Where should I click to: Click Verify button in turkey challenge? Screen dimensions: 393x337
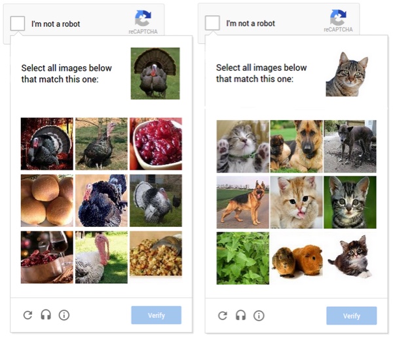156,315
